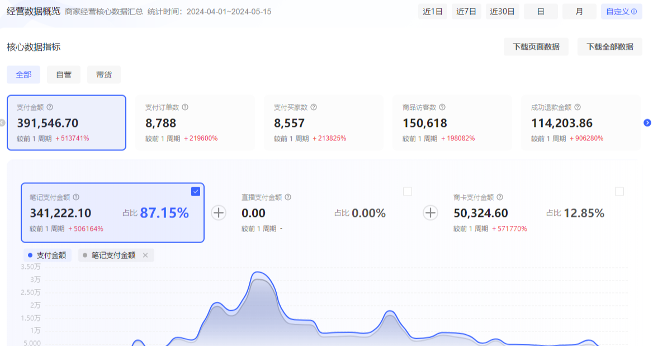653x346 pixels.
Task: Click the 341,222.10 note payment value
Action: [x=60, y=213]
